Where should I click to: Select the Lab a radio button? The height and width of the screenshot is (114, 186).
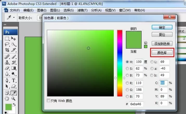click(x=152, y=69)
